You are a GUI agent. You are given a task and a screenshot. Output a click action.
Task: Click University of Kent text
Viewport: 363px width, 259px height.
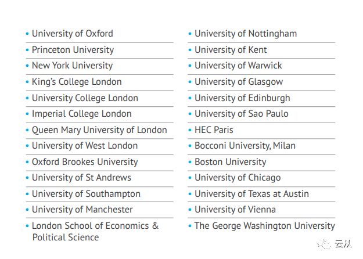coord(231,50)
